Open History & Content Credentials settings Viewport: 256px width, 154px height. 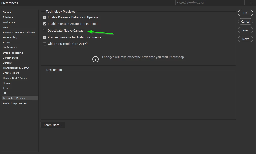point(20,32)
